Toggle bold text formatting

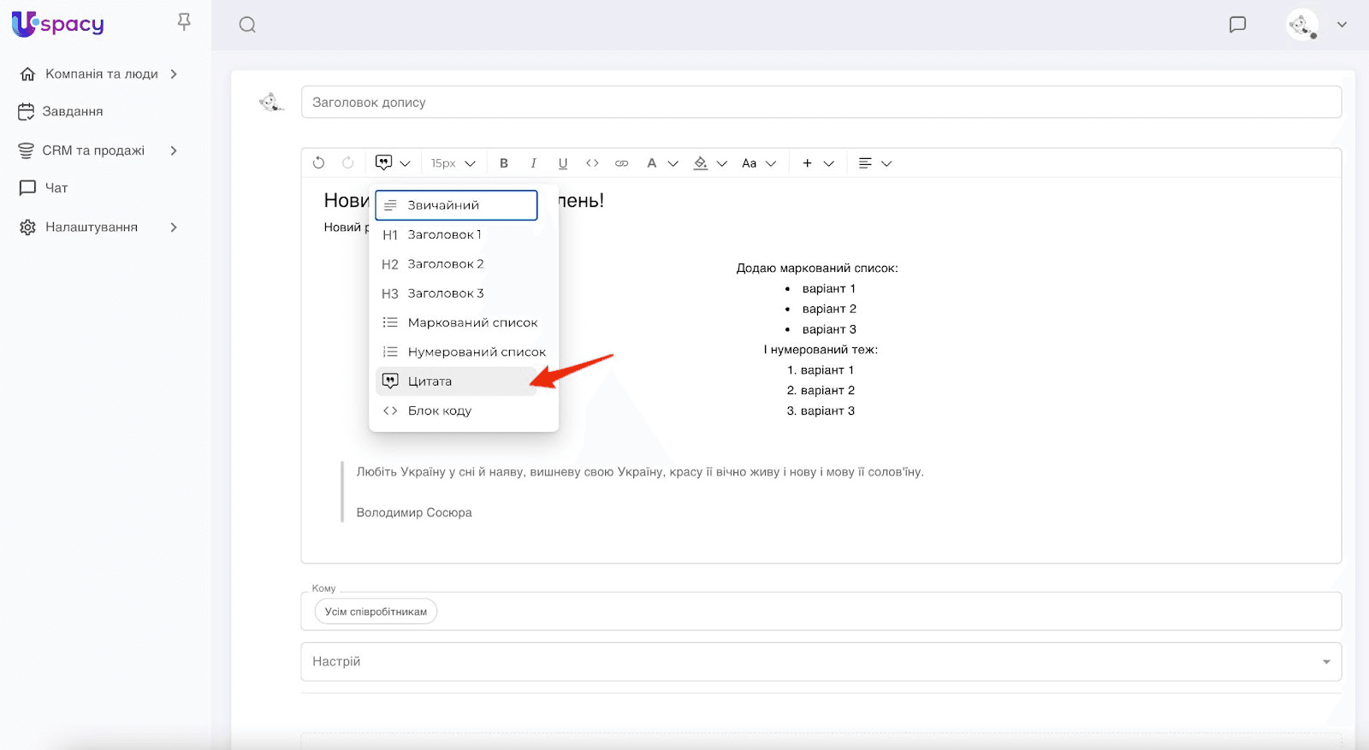pyautogui.click(x=504, y=163)
